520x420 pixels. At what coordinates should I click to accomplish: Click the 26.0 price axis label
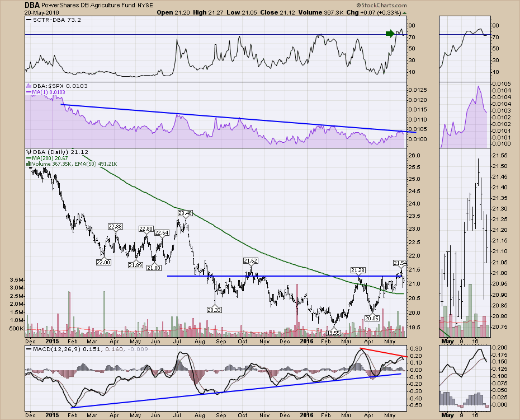point(415,155)
